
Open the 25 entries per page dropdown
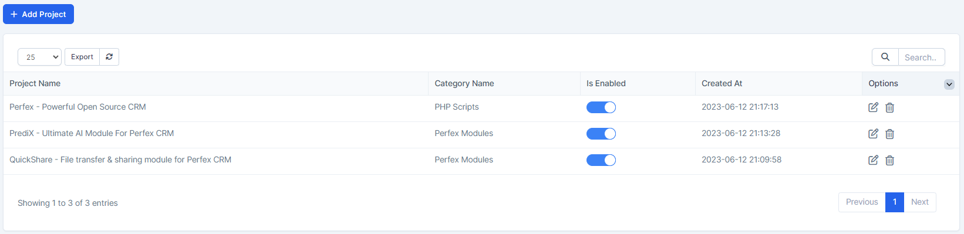[39, 57]
